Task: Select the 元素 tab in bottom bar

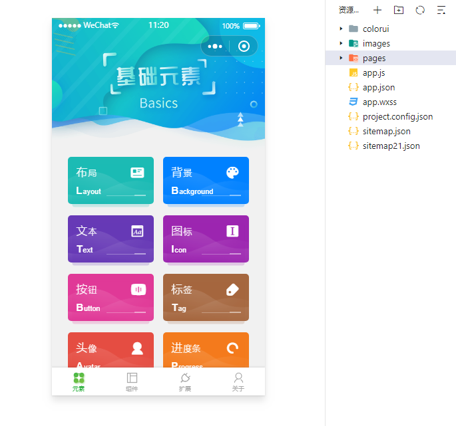Action: pyautogui.click(x=79, y=382)
